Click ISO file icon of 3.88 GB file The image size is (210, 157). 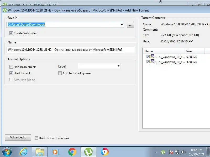click(152, 61)
